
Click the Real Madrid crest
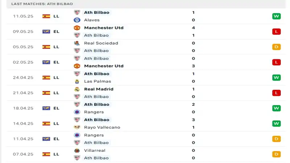click(77, 89)
